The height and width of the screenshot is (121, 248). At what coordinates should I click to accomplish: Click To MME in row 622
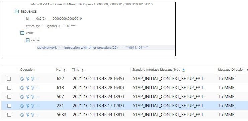(x=227, y=79)
